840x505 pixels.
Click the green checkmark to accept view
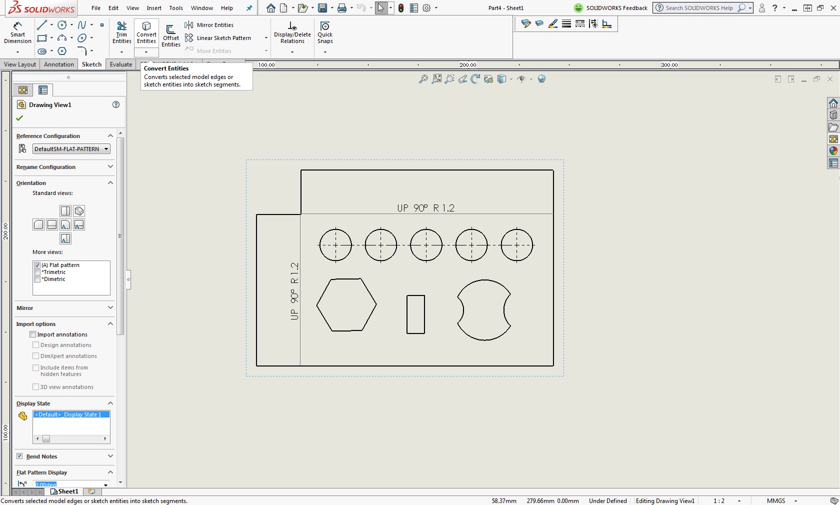[x=20, y=118]
